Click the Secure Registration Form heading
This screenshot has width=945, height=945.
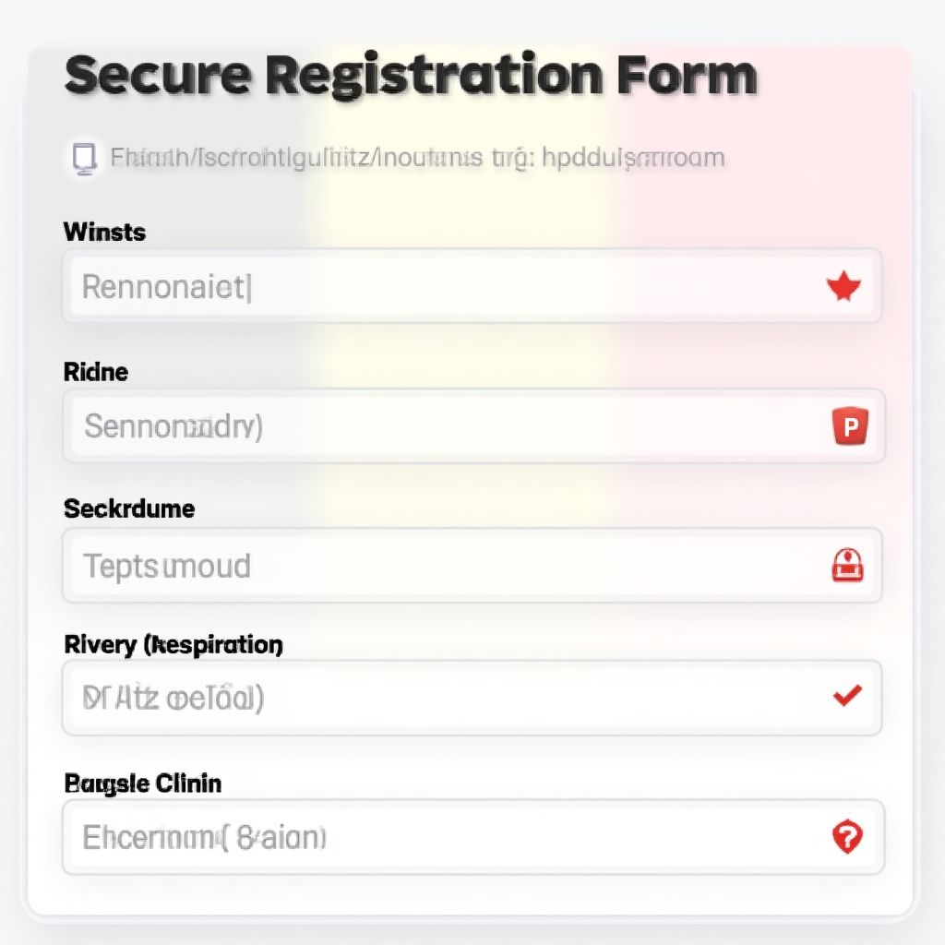[411, 76]
